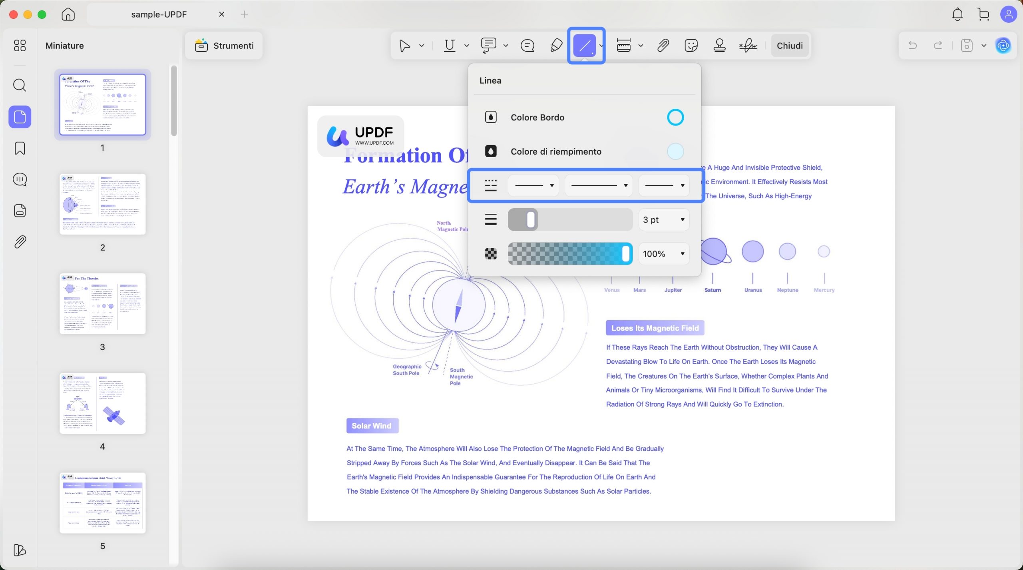Switch to the sample-UPDF tab
1023x570 pixels.
[159, 14]
